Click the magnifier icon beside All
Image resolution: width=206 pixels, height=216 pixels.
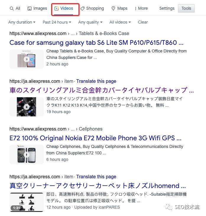pos(12,9)
